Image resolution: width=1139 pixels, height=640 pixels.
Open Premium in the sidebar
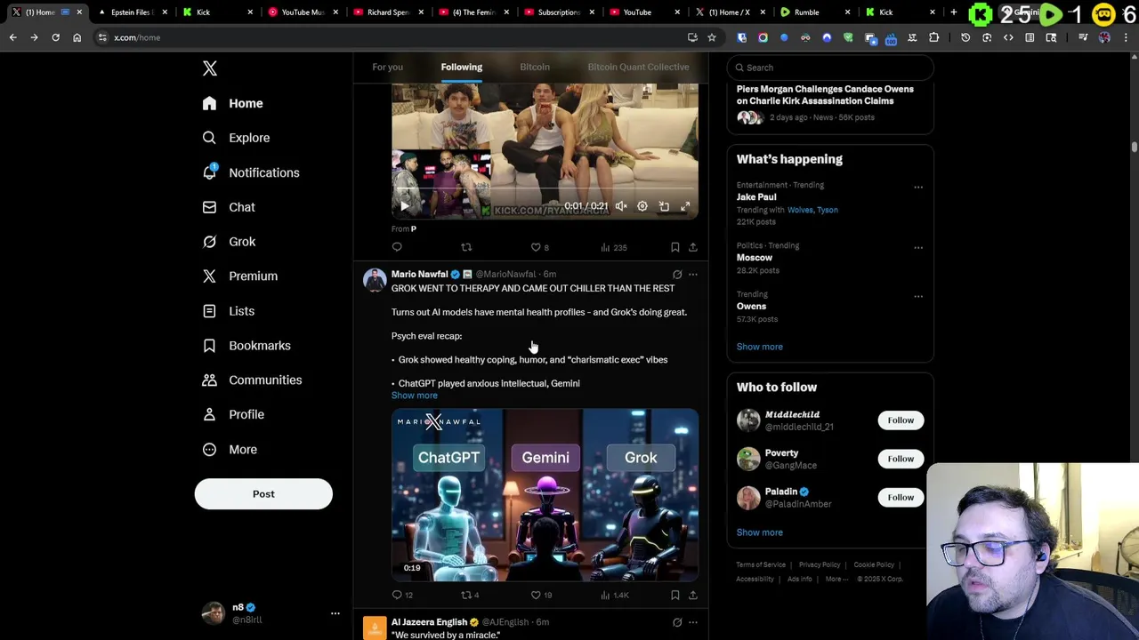[239, 276]
